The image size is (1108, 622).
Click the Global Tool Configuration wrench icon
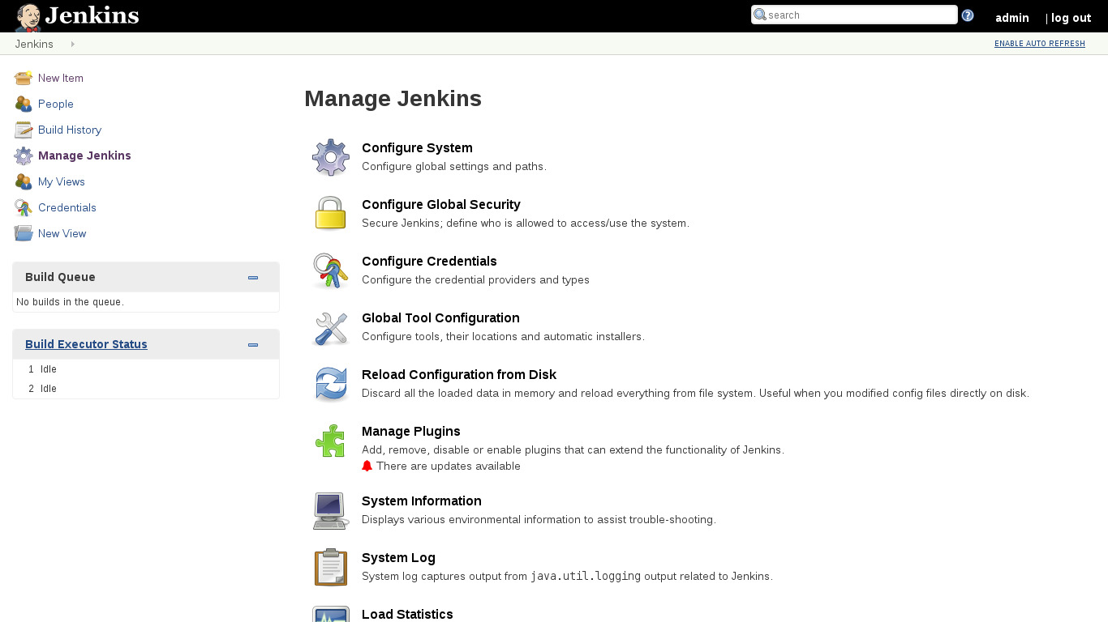331,328
